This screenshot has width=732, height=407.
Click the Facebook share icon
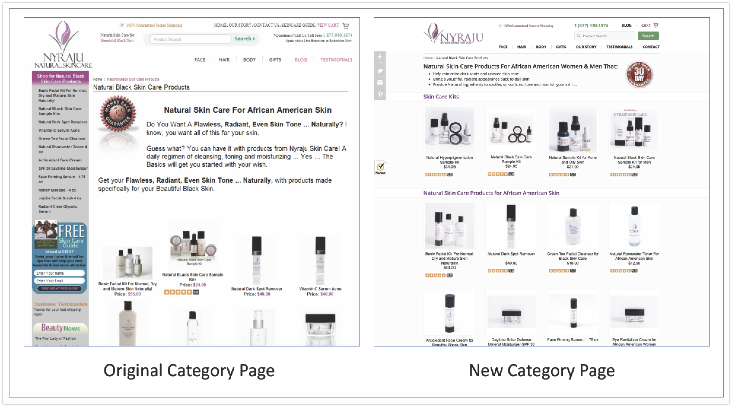(380, 58)
